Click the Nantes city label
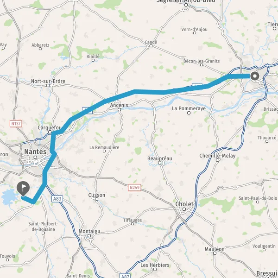The image size is (278, 278). click(35, 152)
